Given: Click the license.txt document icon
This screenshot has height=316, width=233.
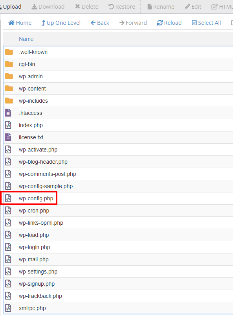Looking at the screenshot, I should (x=8, y=137).
